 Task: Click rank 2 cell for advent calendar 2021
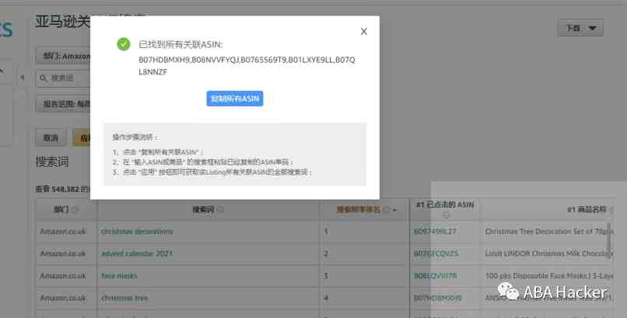(x=326, y=254)
